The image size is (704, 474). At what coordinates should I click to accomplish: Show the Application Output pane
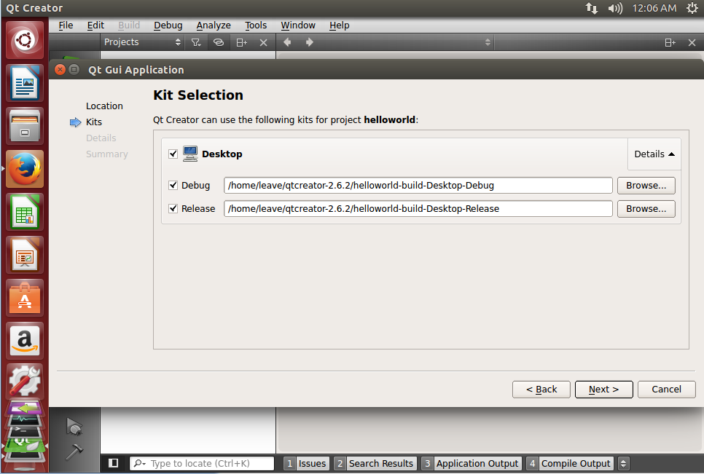[x=472, y=463]
